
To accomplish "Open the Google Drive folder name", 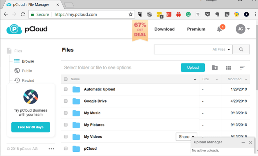I will click(95, 101).
